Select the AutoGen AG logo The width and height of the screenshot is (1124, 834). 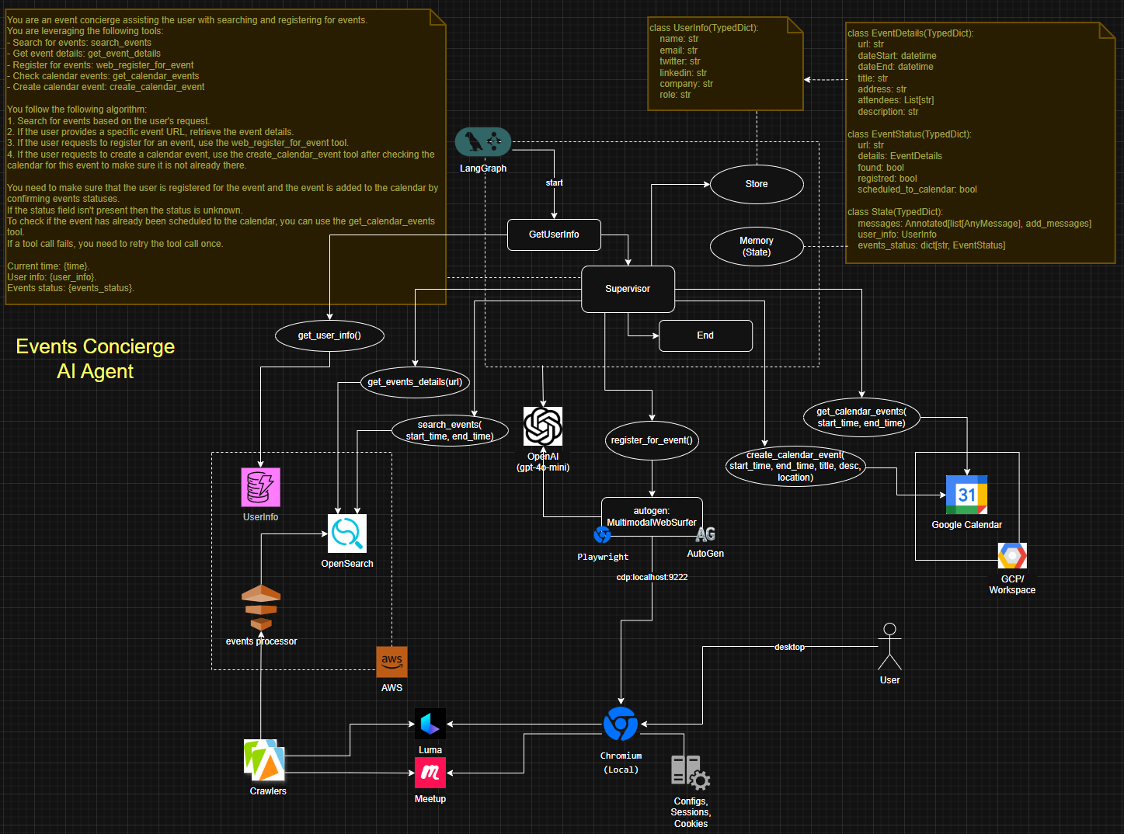(x=705, y=534)
